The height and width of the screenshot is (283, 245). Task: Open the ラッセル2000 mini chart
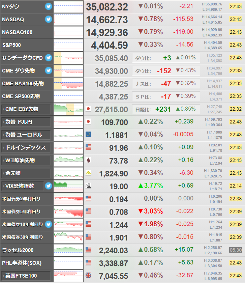(68, 250)
